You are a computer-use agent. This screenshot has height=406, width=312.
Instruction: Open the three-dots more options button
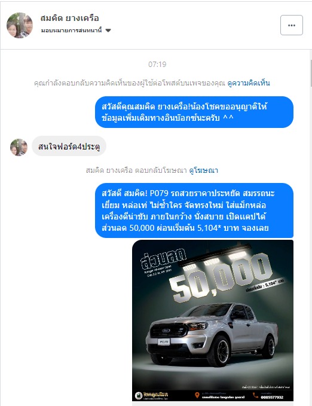pos(292,25)
